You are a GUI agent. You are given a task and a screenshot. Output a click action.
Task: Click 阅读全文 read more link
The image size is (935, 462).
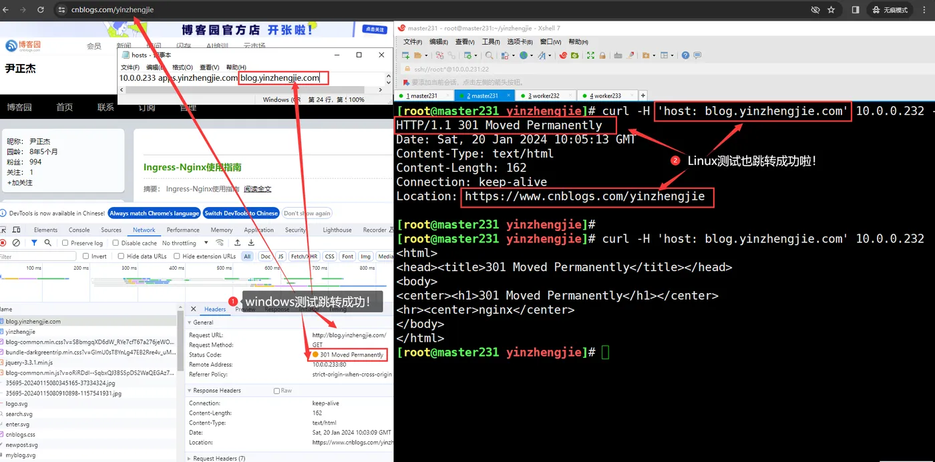coord(257,189)
